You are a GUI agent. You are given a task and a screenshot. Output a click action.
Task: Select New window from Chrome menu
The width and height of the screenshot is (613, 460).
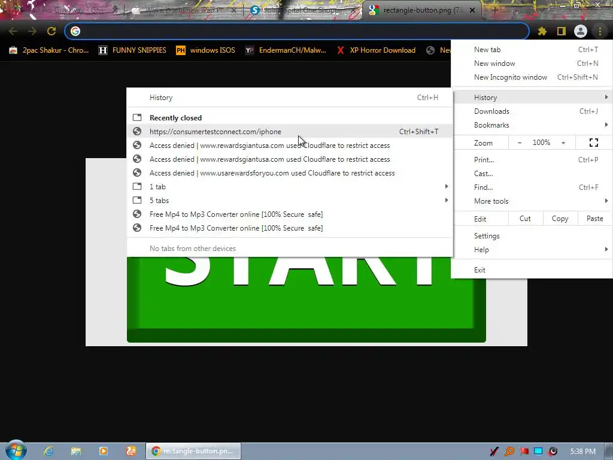pyautogui.click(x=532, y=63)
